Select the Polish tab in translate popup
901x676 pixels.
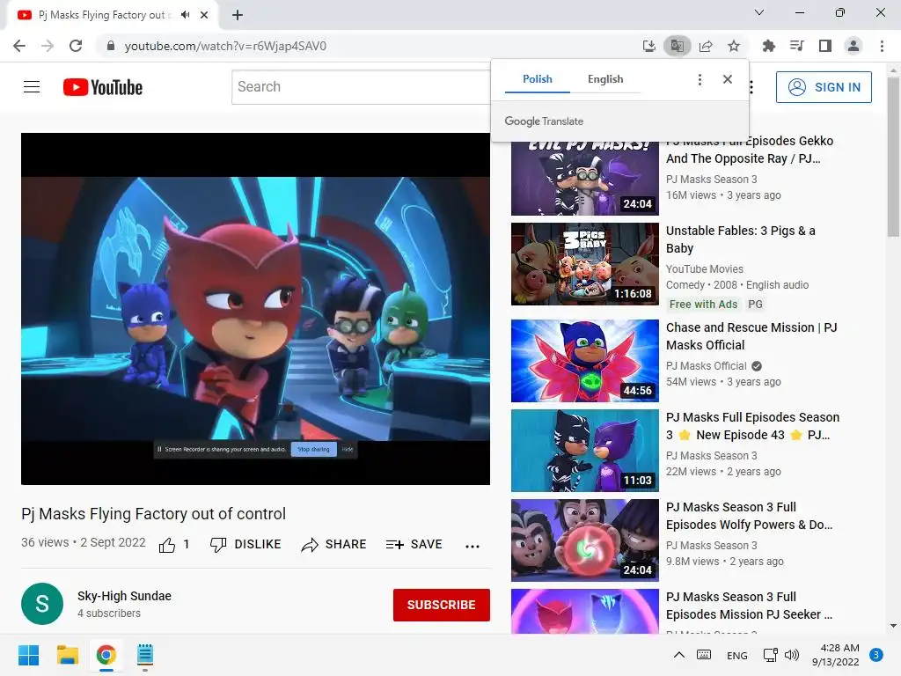(538, 79)
